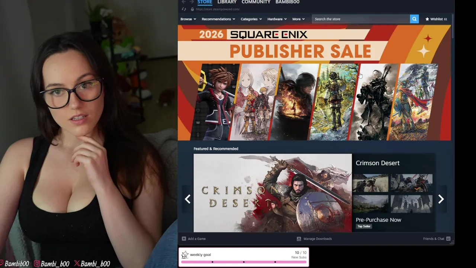Click the Wishlist star icon
This screenshot has width=476, height=268.
click(x=427, y=19)
